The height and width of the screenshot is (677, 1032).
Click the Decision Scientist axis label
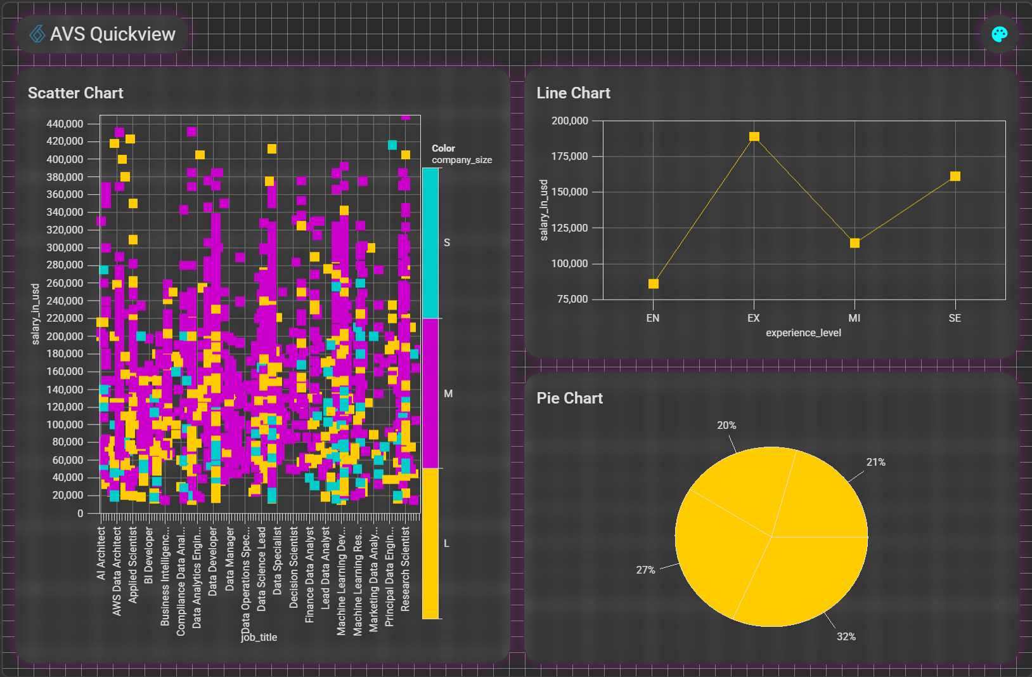(x=293, y=568)
